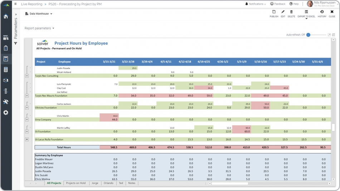Open the settings gear in the left sidebar
This screenshot has height=191, width=340.
pos(6,113)
